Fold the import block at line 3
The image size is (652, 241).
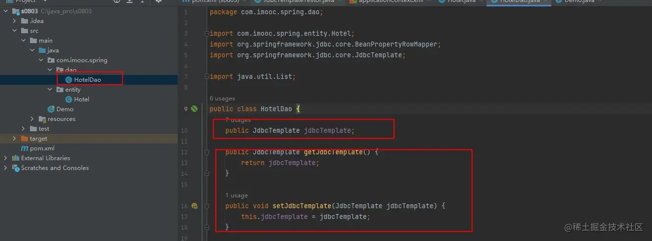(207, 33)
